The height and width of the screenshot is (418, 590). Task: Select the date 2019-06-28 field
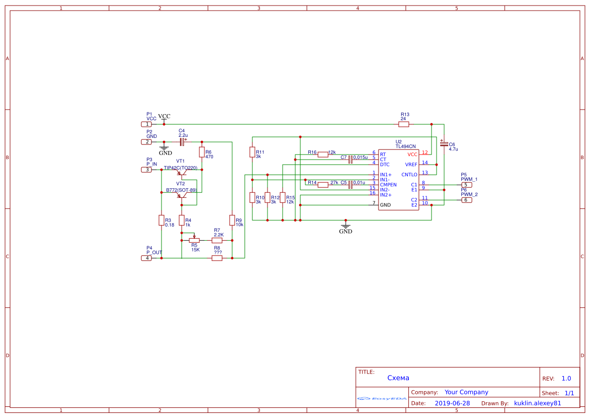click(x=453, y=403)
